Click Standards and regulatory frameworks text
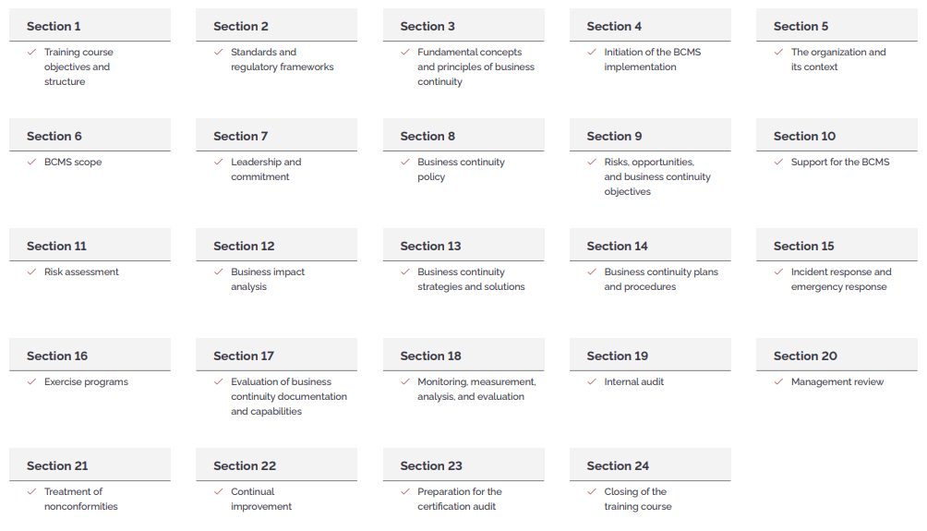 (282, 60)
